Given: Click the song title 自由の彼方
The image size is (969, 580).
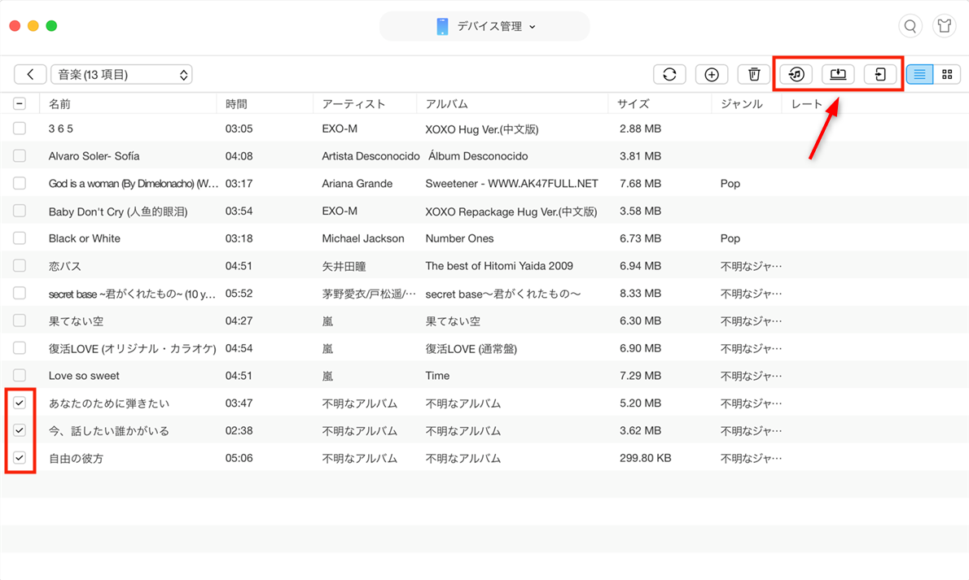Looking at the screenshot, I should click(x=76, y=458).
